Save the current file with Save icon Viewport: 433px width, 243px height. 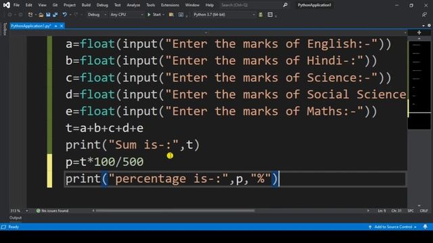pos(48,15)
